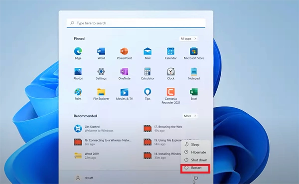Launch Notepad
Image resolution: width=299 pixels, height=184 pixels.
pos(194,74)
